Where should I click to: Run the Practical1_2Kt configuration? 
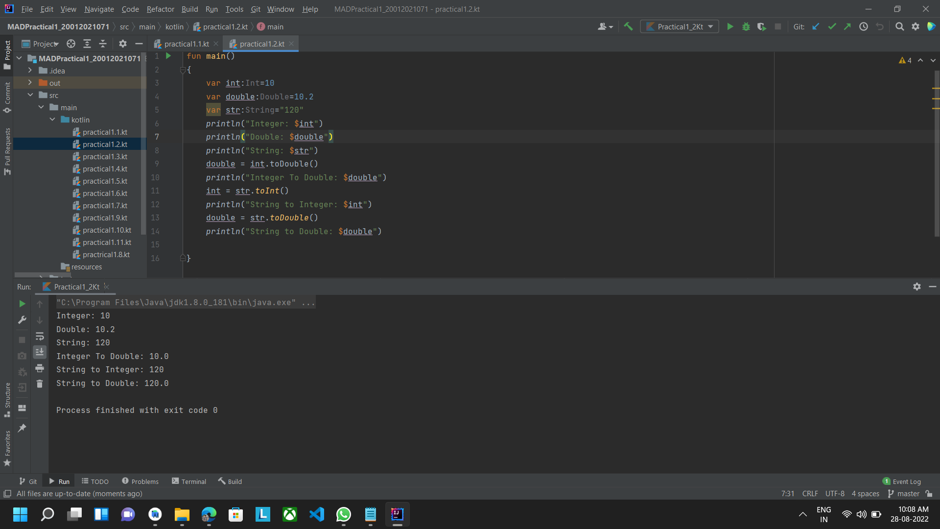(730, 26)
